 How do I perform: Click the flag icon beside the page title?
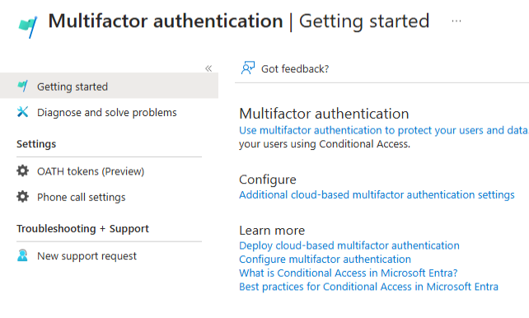tap(28, 27)
